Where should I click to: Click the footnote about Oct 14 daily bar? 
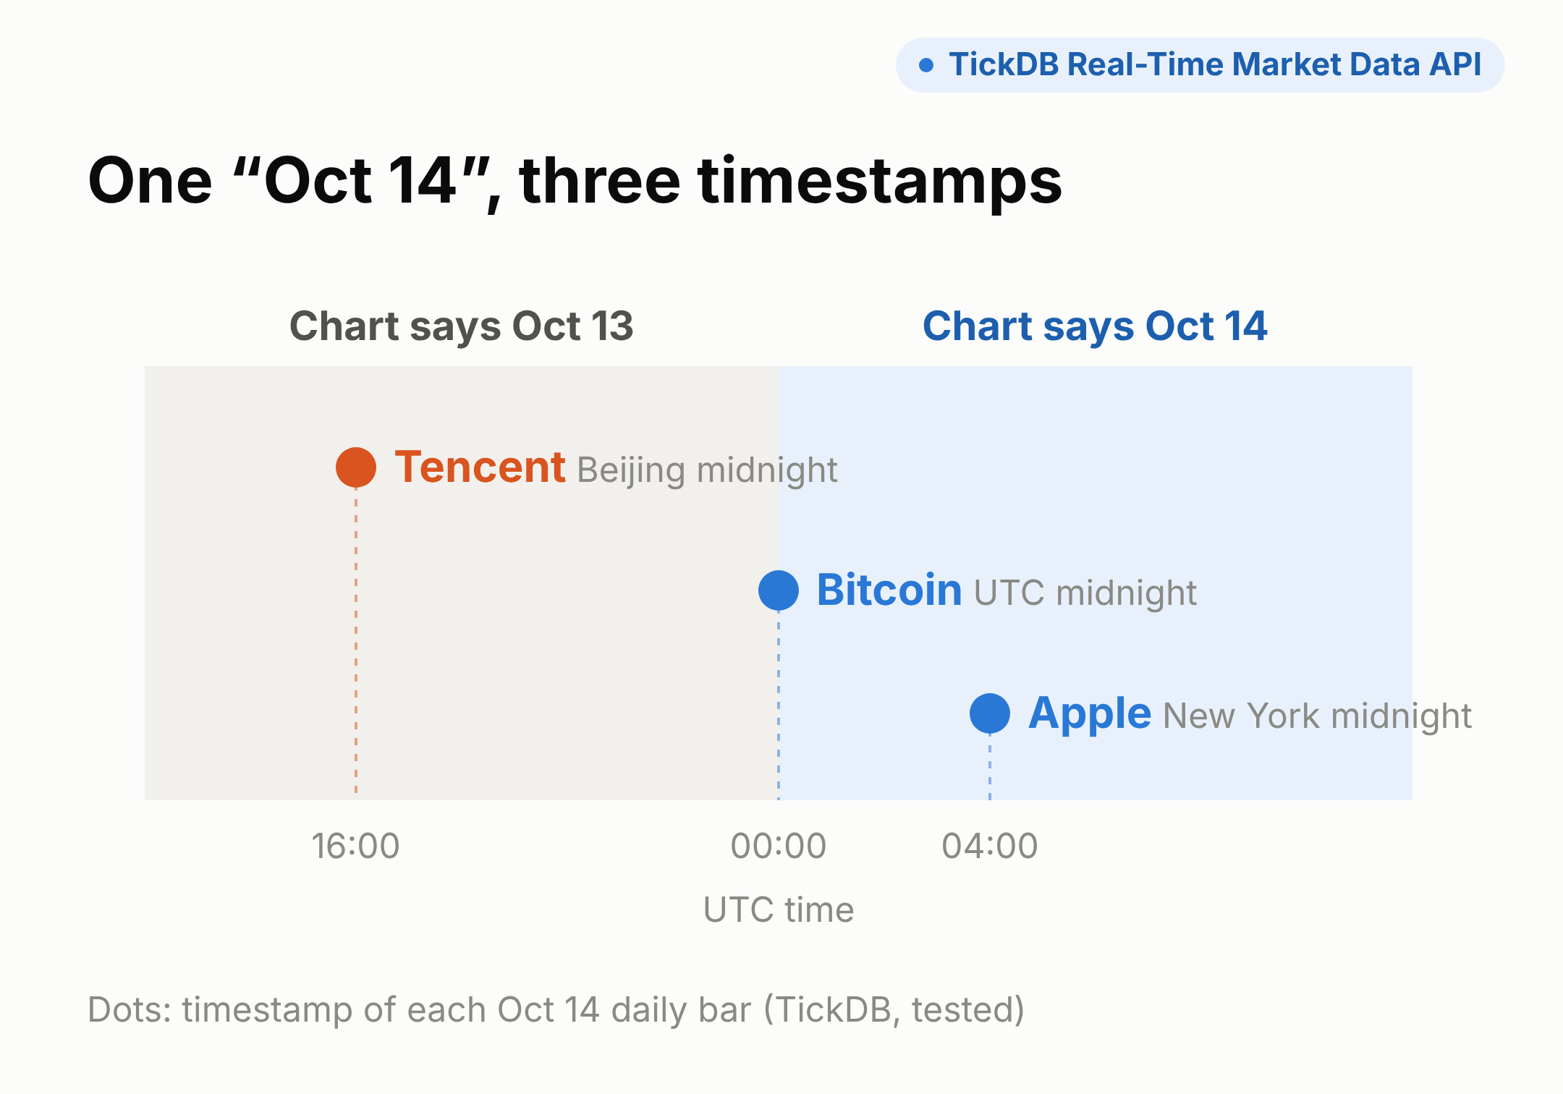pos(556,1010)
